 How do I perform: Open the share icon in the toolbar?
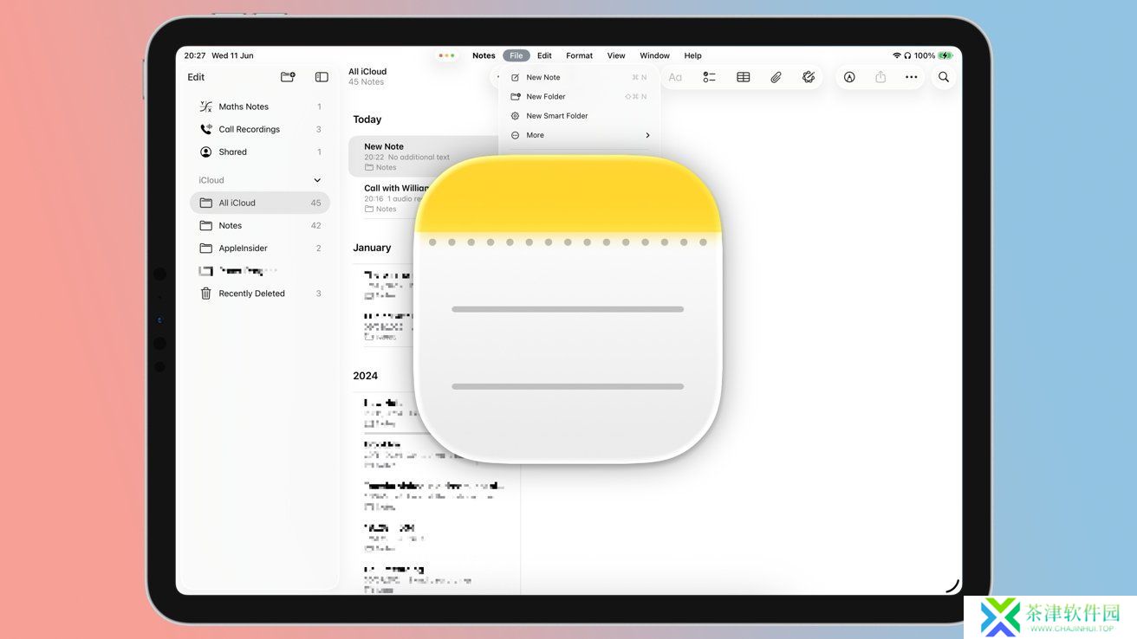click(880, 77)
